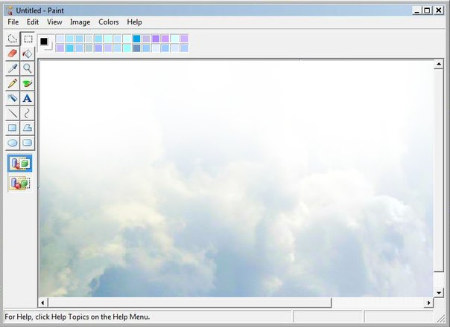
Task: Select the Polygon shape tool
Action: point(28,128)
